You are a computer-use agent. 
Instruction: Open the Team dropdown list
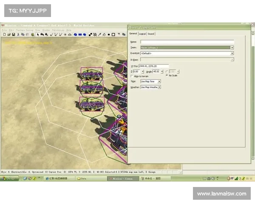(232, 48)
